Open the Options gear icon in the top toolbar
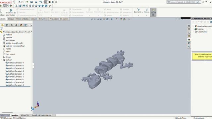212x119 pixels. [56, 2]
